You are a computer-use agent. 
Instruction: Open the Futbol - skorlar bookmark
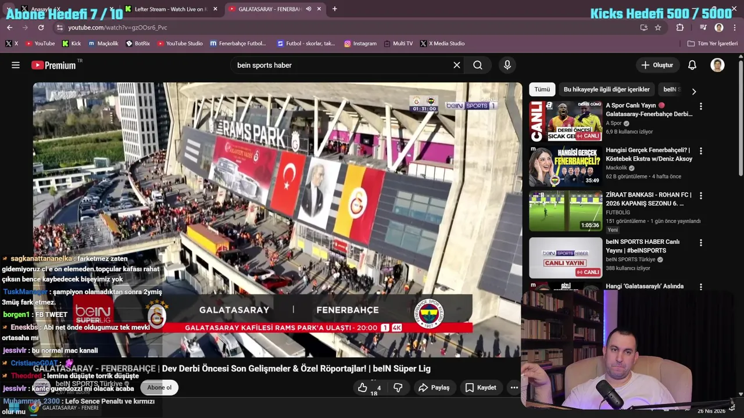coord(306,44)
